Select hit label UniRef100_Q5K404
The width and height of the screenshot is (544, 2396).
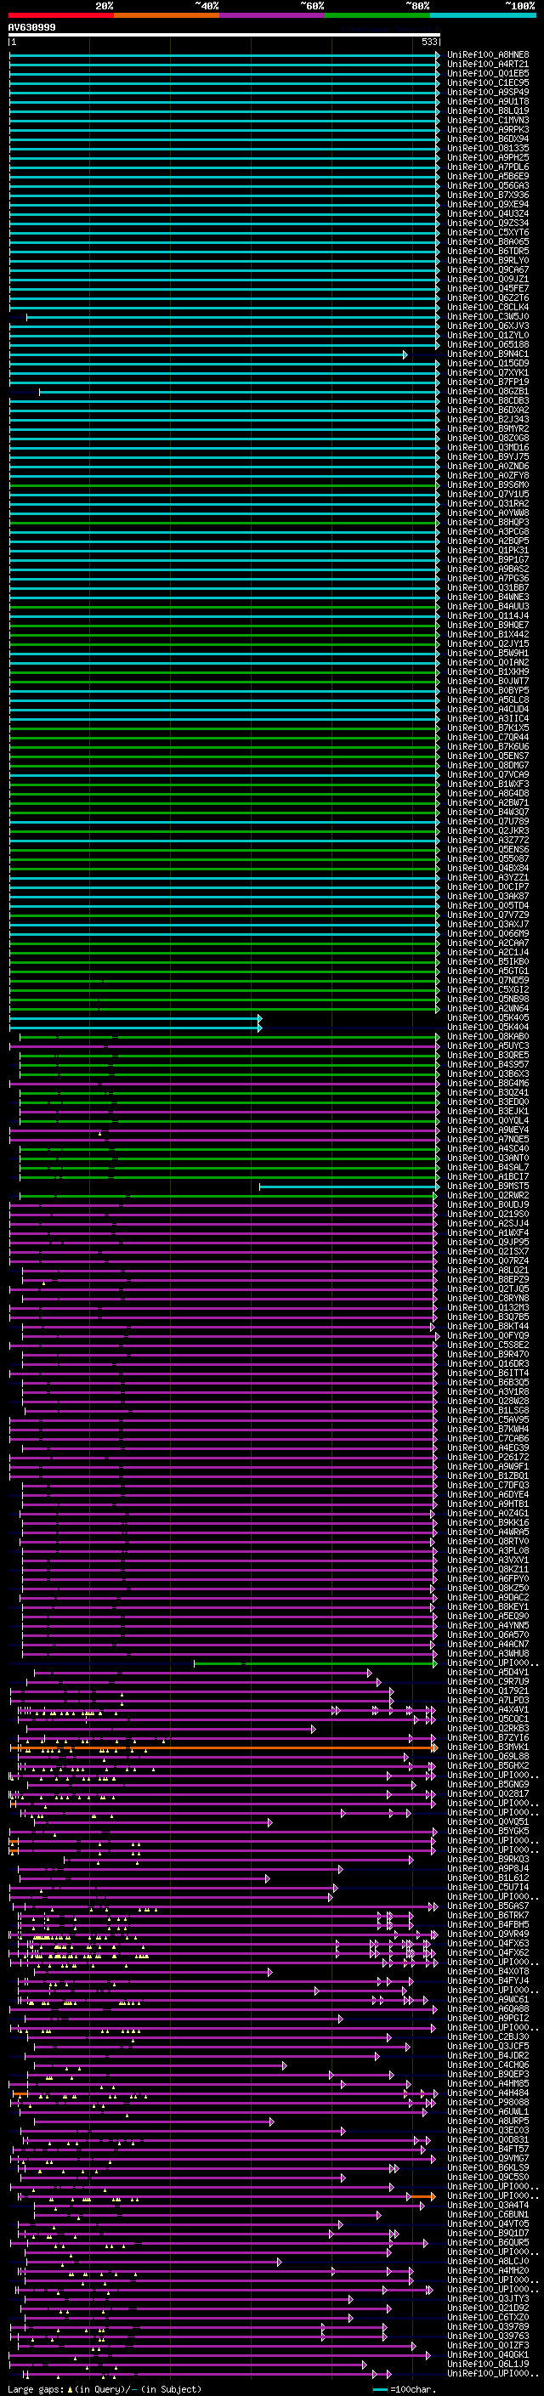488,1027
